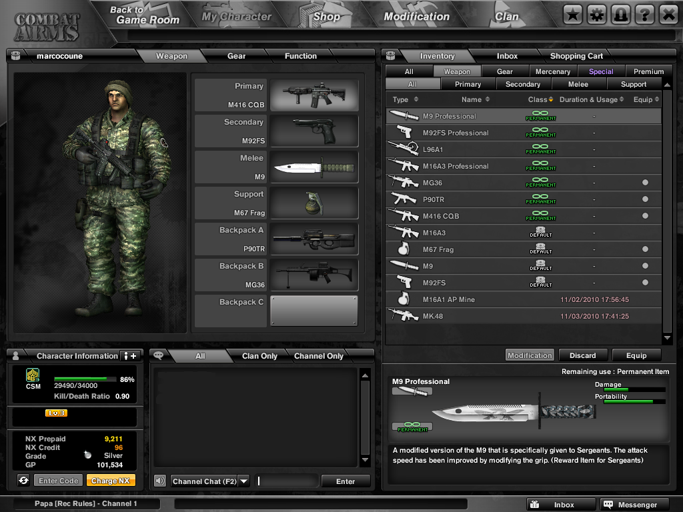Screen dimensions: 683x512
Task: Open the Shopping Cart tab
Action: [x=576, y=56]
